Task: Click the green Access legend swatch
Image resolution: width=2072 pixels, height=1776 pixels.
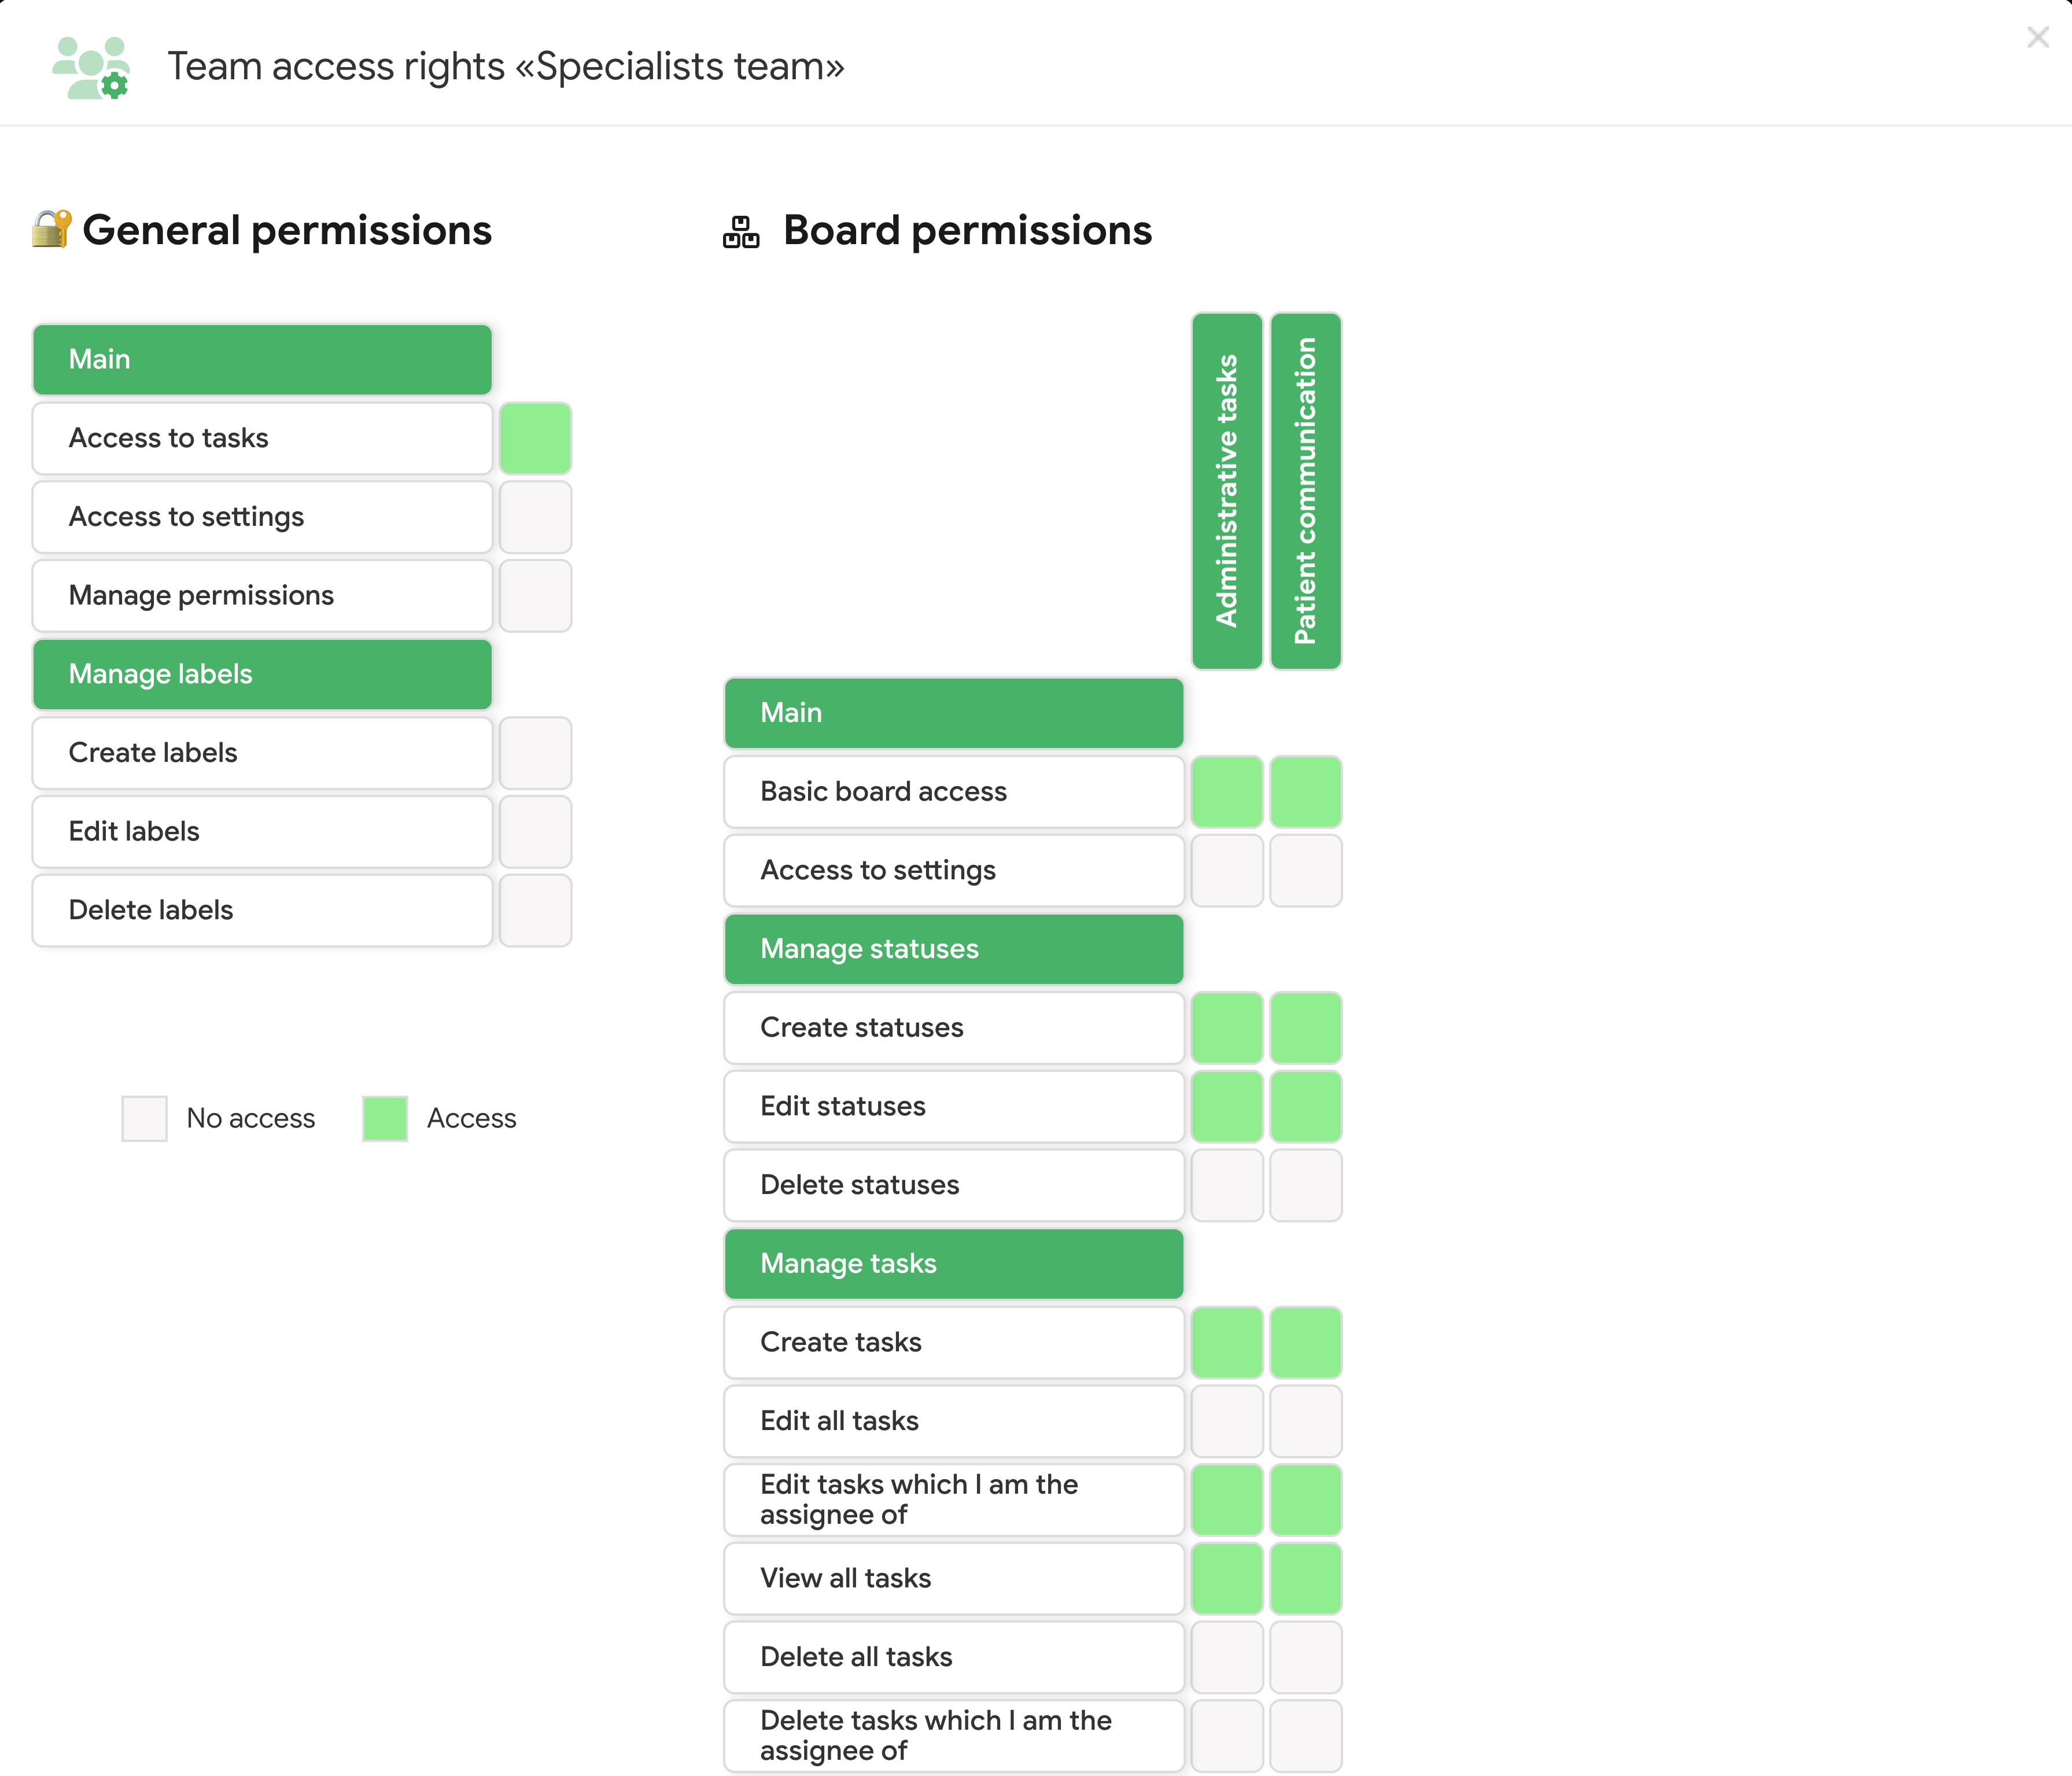Action: click(385, 1118)
